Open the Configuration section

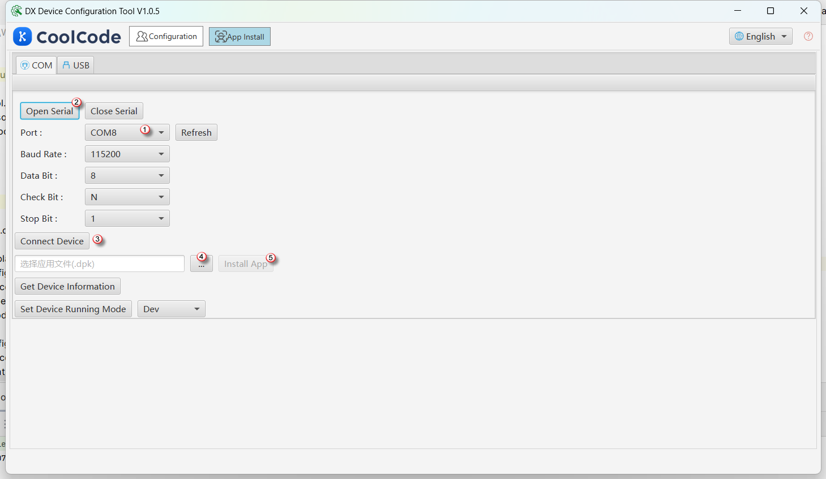pyautogui.click(x=166, y=36)
